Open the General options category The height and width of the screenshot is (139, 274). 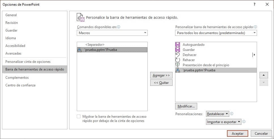pyautogui.click(x=35, y=15)
